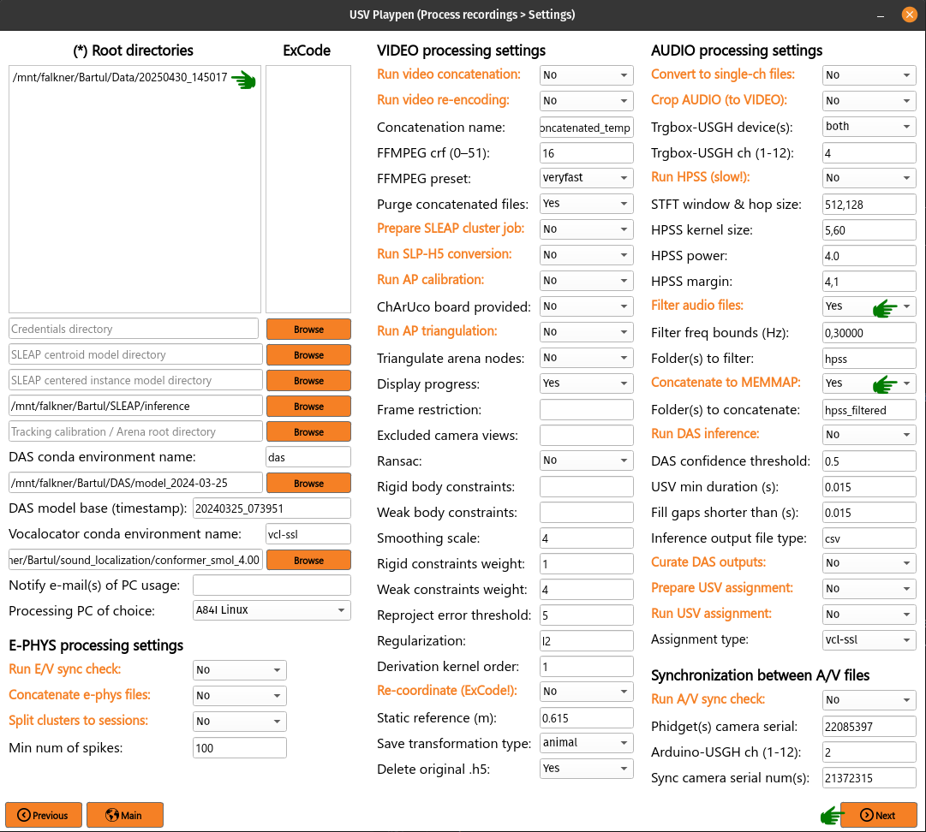
Task: Open the Split clusters to sessions dropdown
Action: coord(239,721)
